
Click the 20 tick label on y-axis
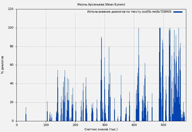point(12,102)
